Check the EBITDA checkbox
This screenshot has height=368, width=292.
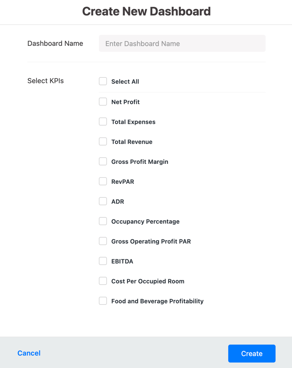(103, 261)
